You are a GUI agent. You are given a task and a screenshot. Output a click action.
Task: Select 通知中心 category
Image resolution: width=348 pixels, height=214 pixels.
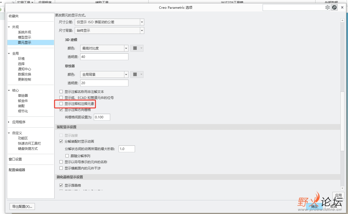coord(25,69)
